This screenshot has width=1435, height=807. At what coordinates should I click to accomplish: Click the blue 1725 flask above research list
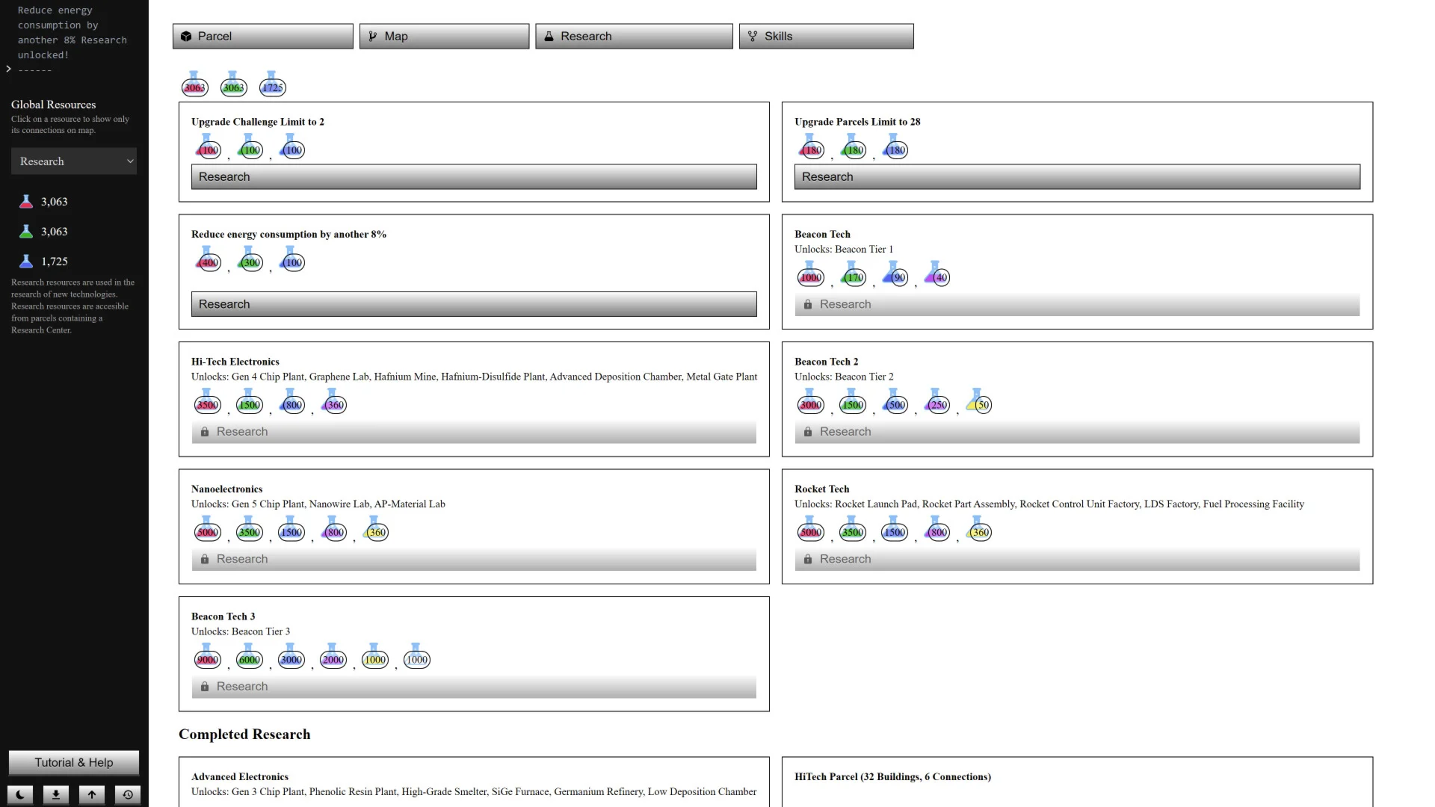point(273,85)
